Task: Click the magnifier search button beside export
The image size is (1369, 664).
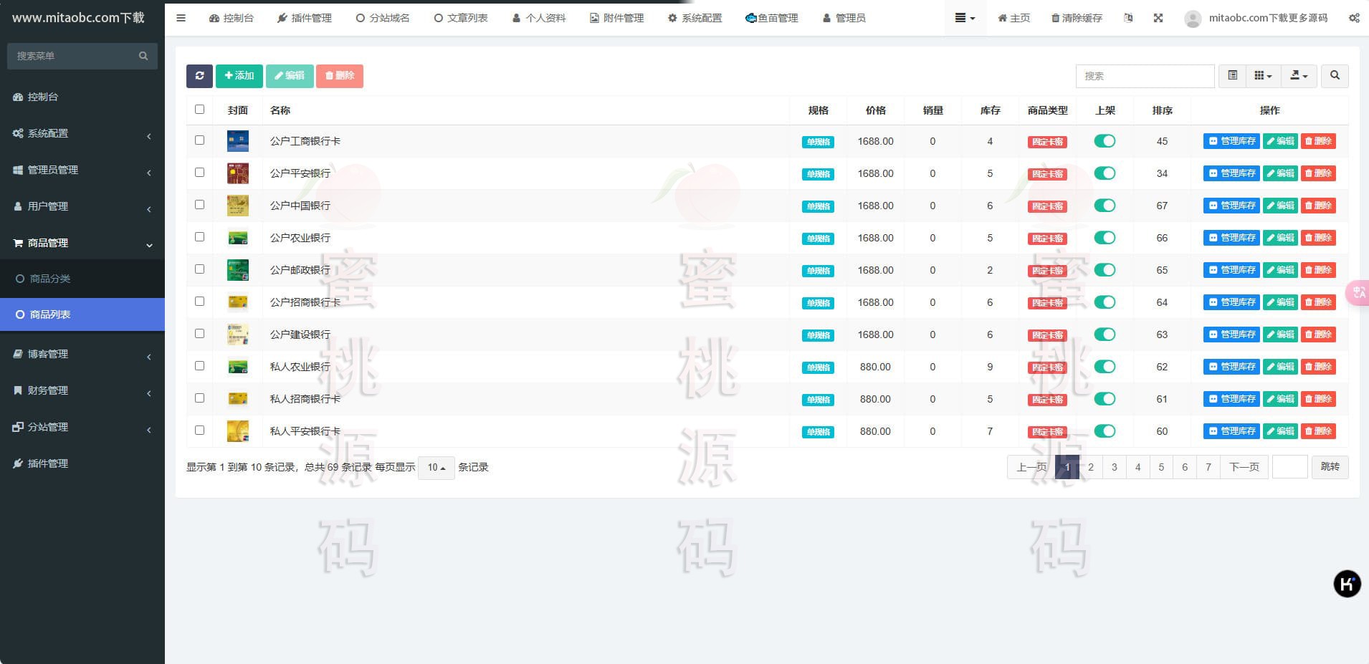Action: tap(1334, 76)
